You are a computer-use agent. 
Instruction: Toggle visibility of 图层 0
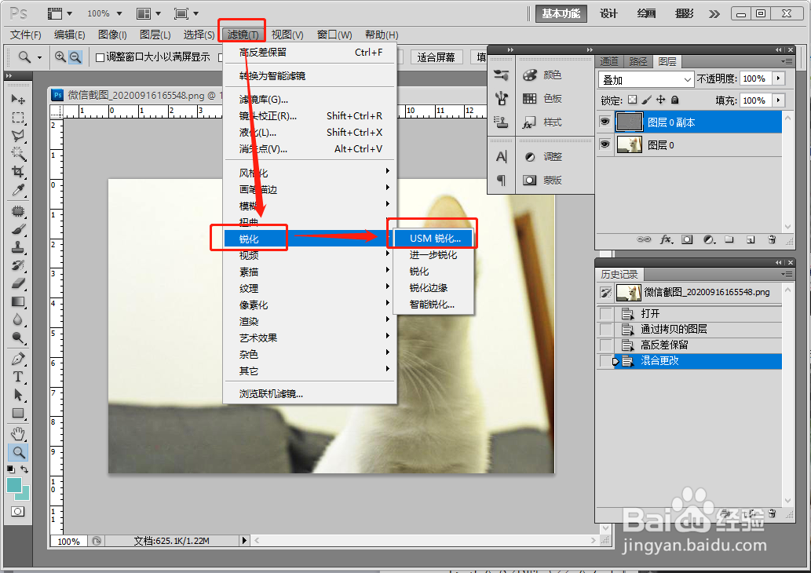coord(604,144)
